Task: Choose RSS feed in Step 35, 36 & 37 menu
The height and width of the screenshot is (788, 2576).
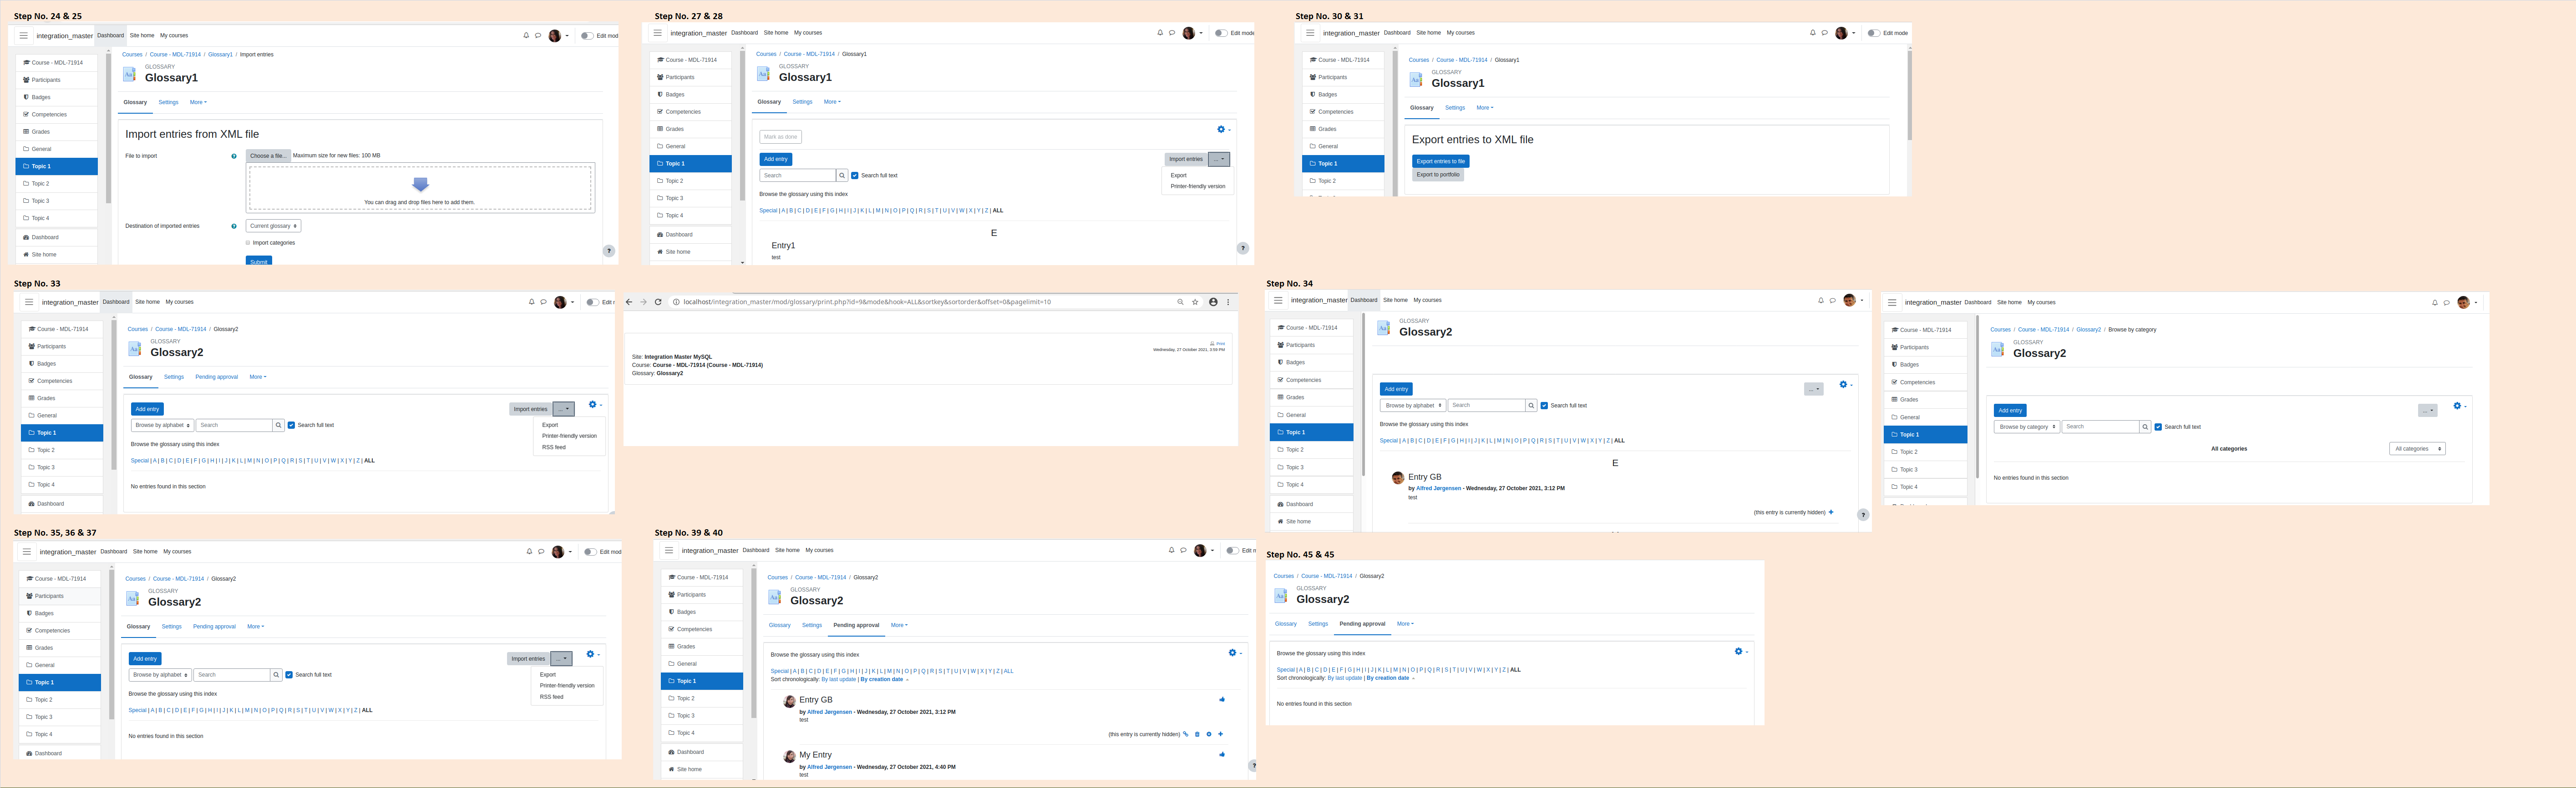Action: click(551, 697)
